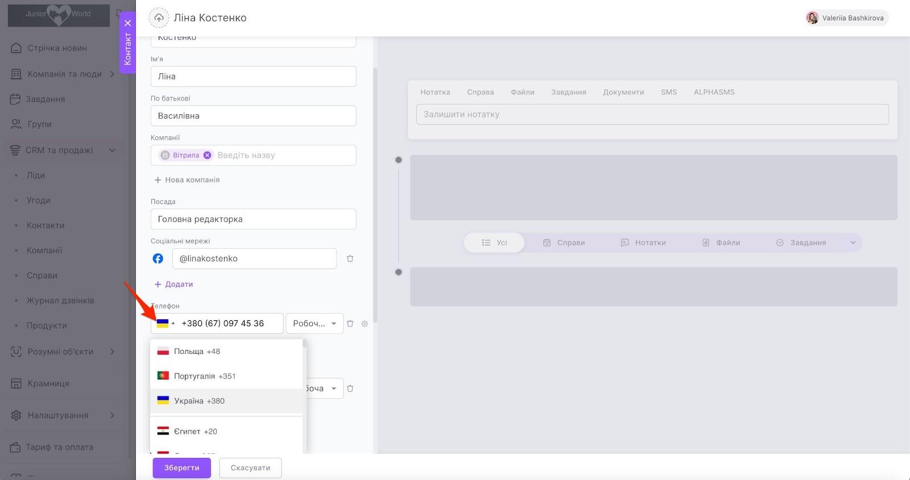Click the country list scrollbar
This screenshot has height=480, width=910.
click(x=304, y=344)
